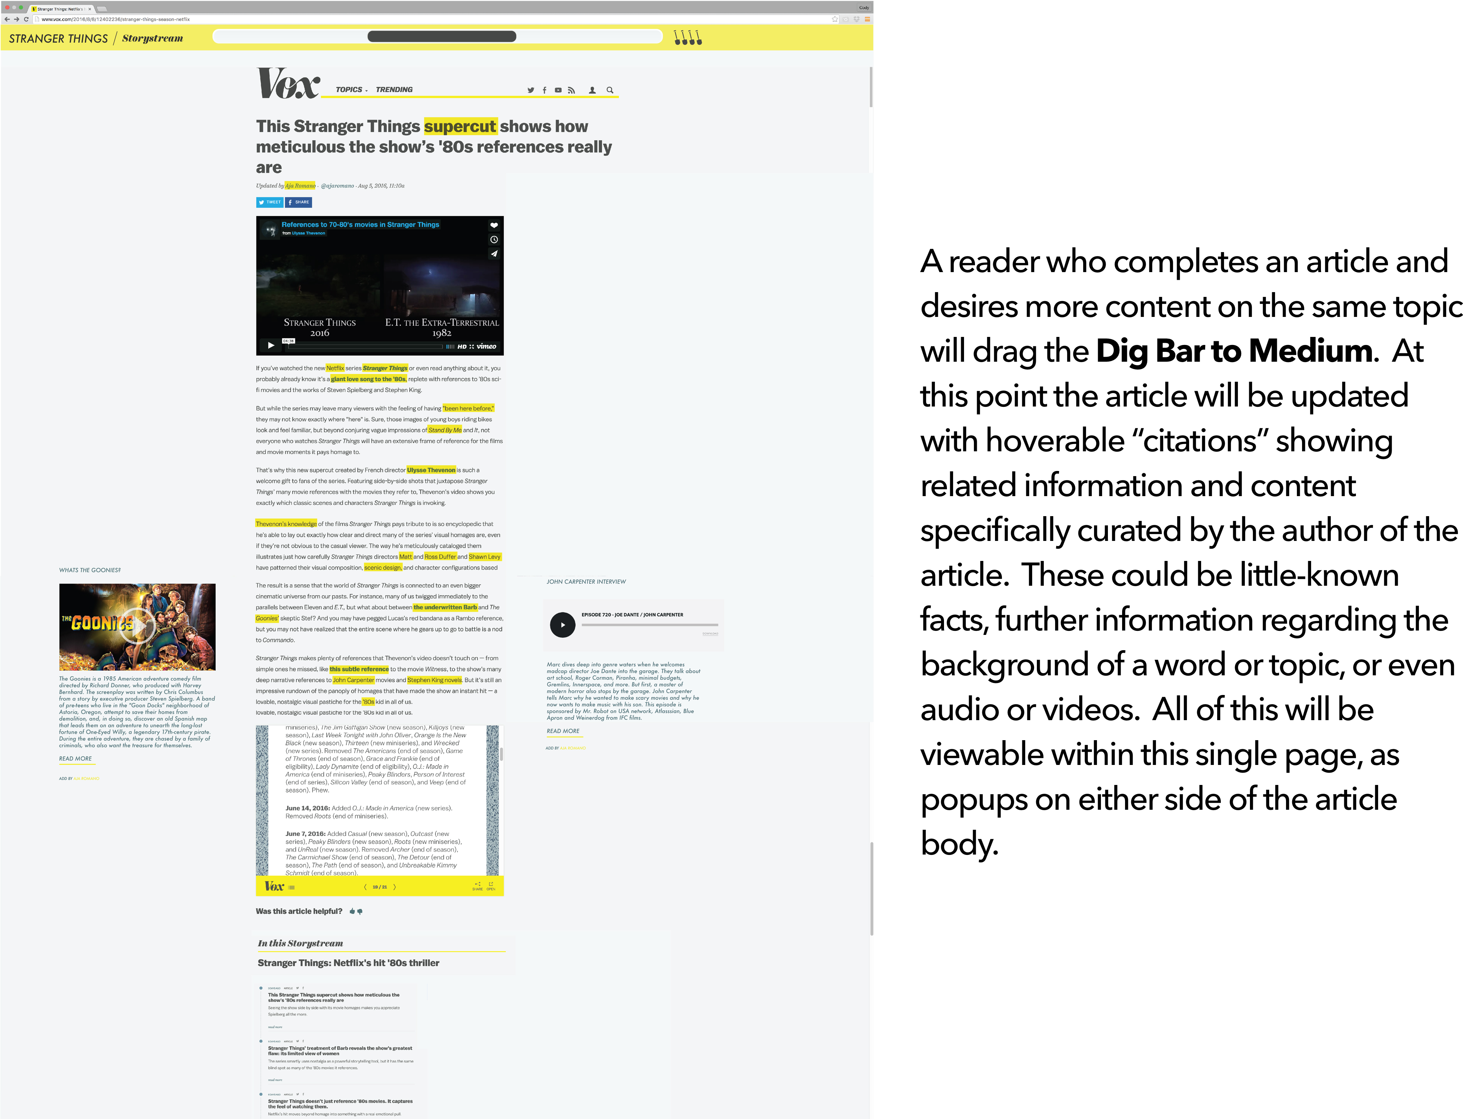The width and height of the screenshot is (1463, 1119).
Task: Click the RSS feed icon
Action: [571, 90]
